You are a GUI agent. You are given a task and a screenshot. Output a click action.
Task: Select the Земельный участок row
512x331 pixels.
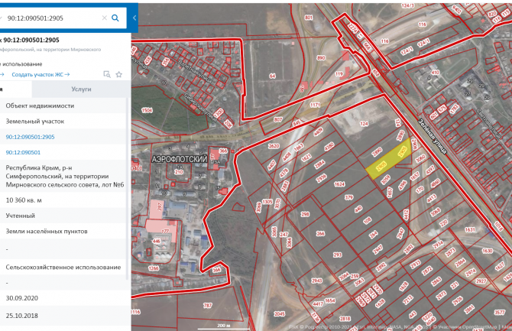[x=63, y=122]
